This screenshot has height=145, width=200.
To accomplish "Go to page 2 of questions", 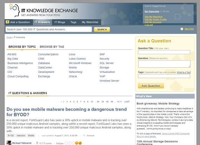I will point(64,102).
